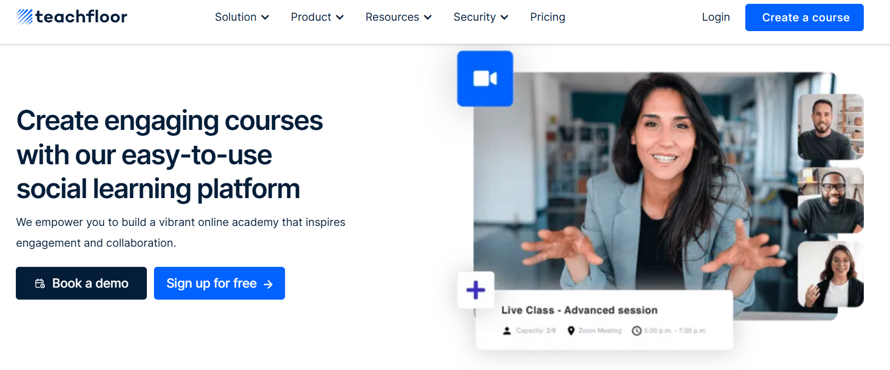Click the purple plus icon
Image resolution: width=890 pixels, height=370 pixels.
click(x=476, y=290)
